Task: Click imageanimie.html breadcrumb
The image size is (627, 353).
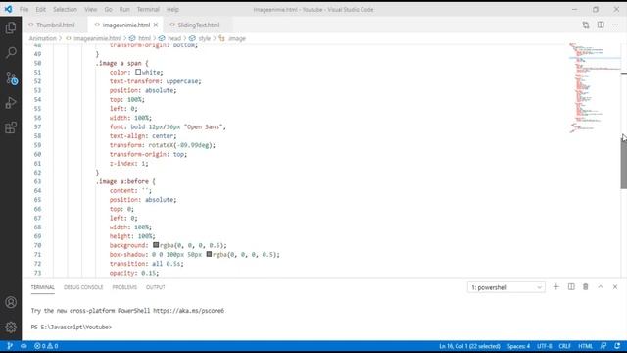Action: (x=97, y=39)
